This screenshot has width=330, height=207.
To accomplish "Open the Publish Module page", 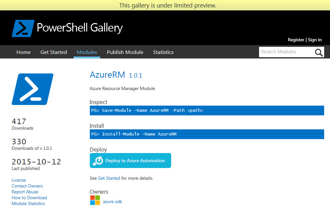I will [125, 52].
